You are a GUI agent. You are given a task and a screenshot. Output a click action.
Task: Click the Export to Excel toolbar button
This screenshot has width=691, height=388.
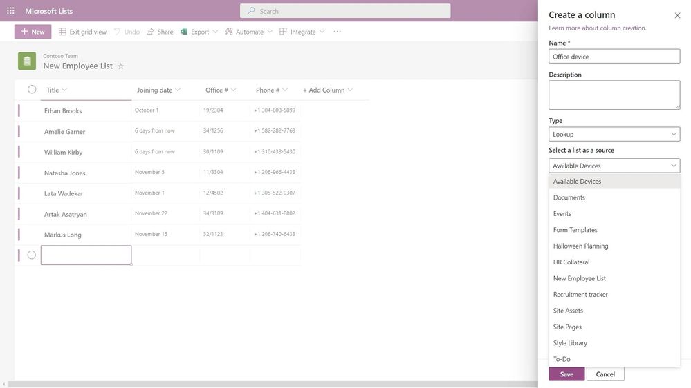195,32
